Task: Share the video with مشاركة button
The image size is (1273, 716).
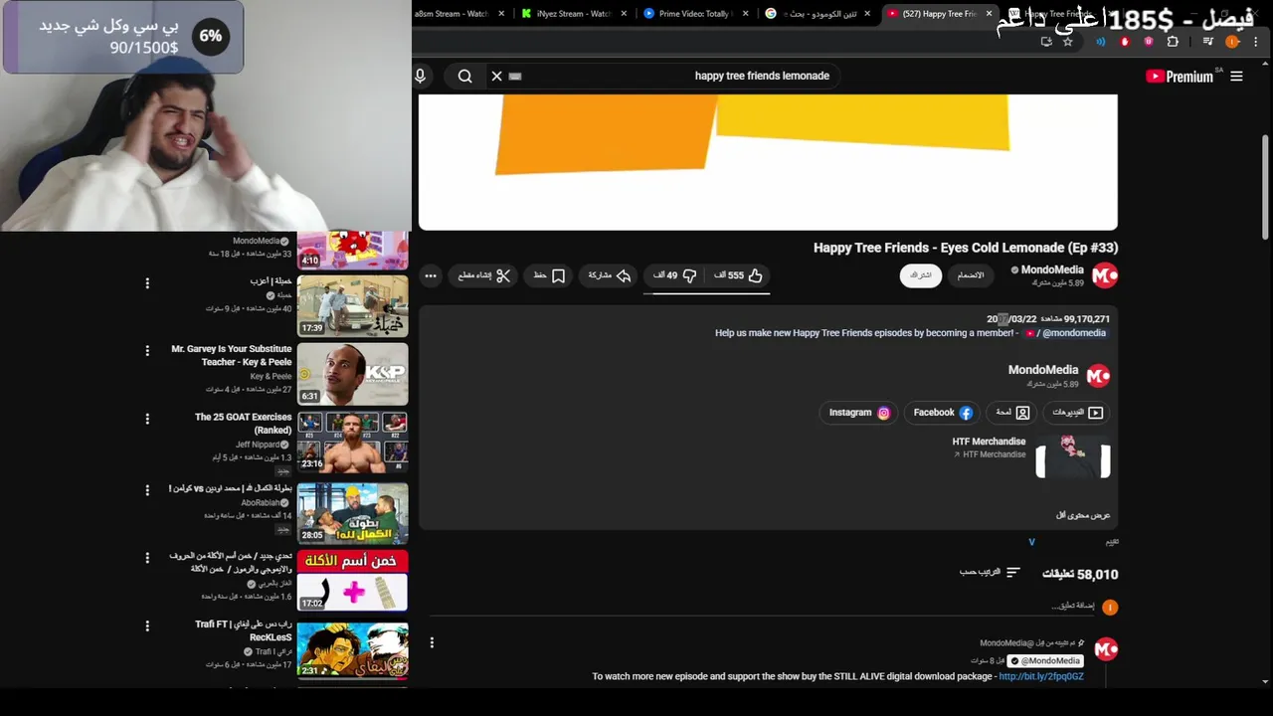Action: point(610,275)
